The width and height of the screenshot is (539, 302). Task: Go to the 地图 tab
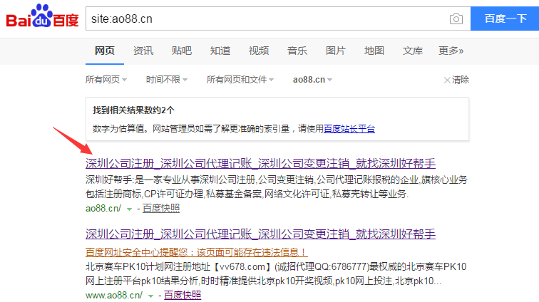[374, 51]
